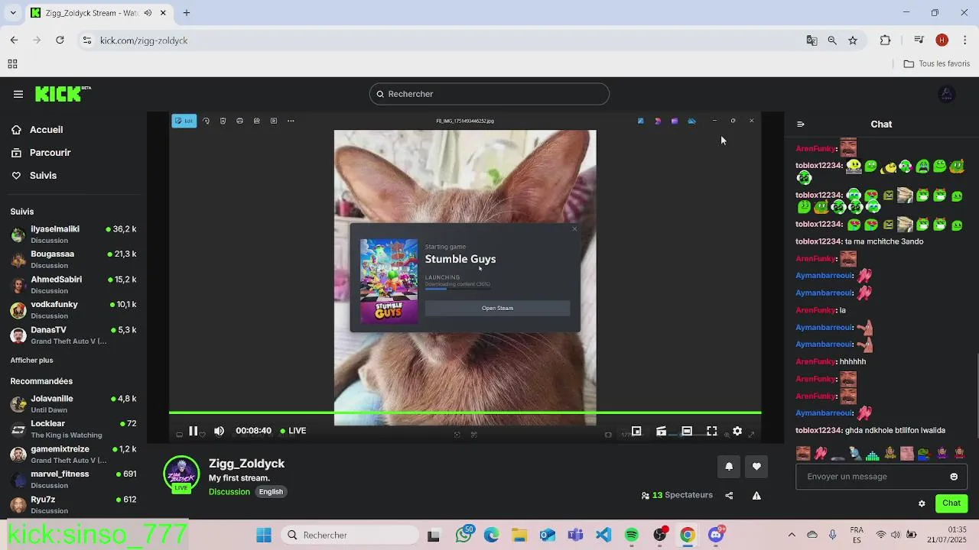Insert the first quick emote above the chat box
Screen dimensions: 979x550
(803, 453)
